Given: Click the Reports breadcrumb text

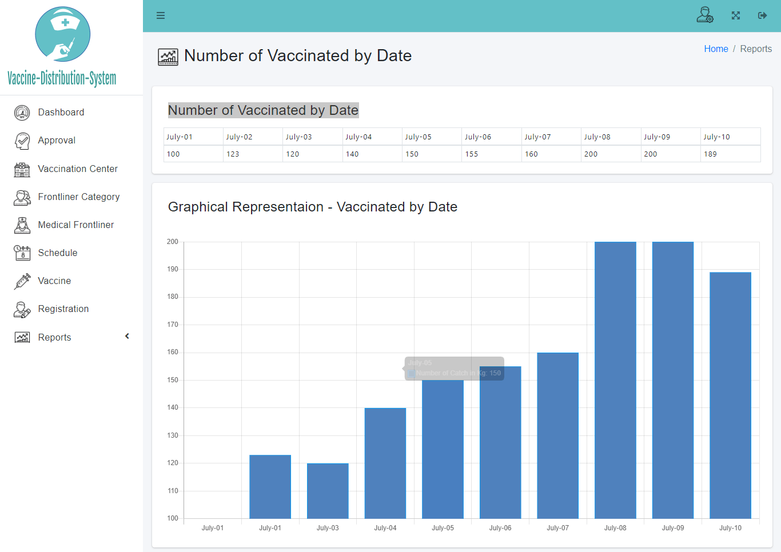Looking at the screenshot, I should pyautogui.click(x=756, y=49).
